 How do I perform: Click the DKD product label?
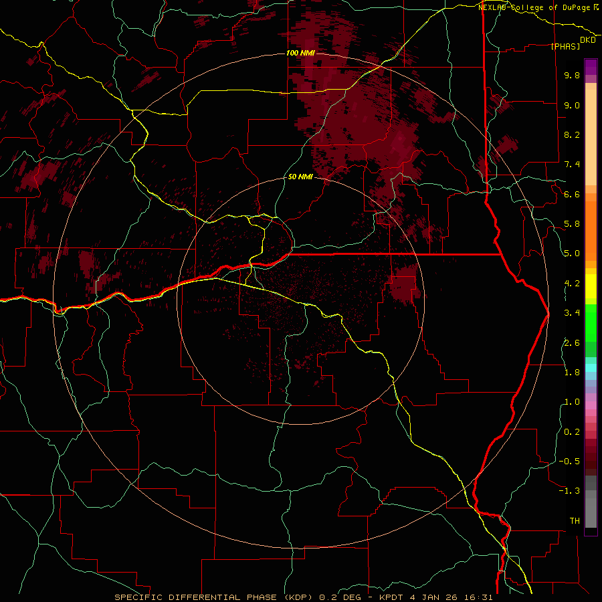pos(588,40)
